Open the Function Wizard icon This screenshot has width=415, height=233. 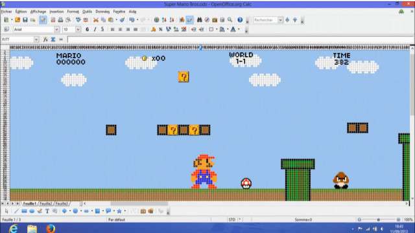[45, 39]
